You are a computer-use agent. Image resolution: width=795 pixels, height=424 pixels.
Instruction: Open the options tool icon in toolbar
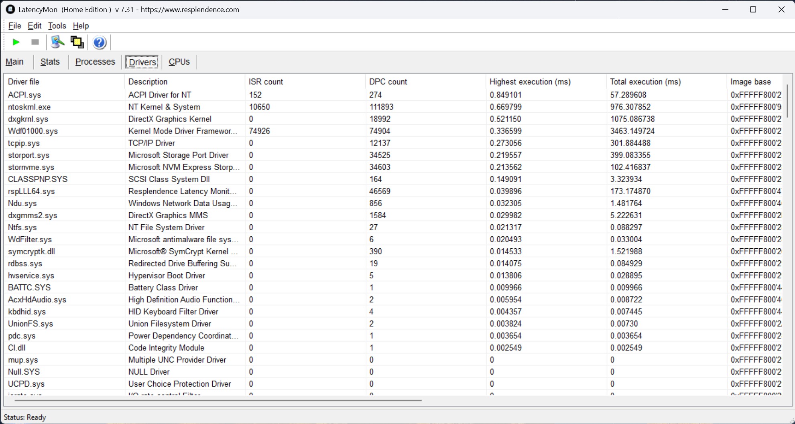tap(57, 42)
